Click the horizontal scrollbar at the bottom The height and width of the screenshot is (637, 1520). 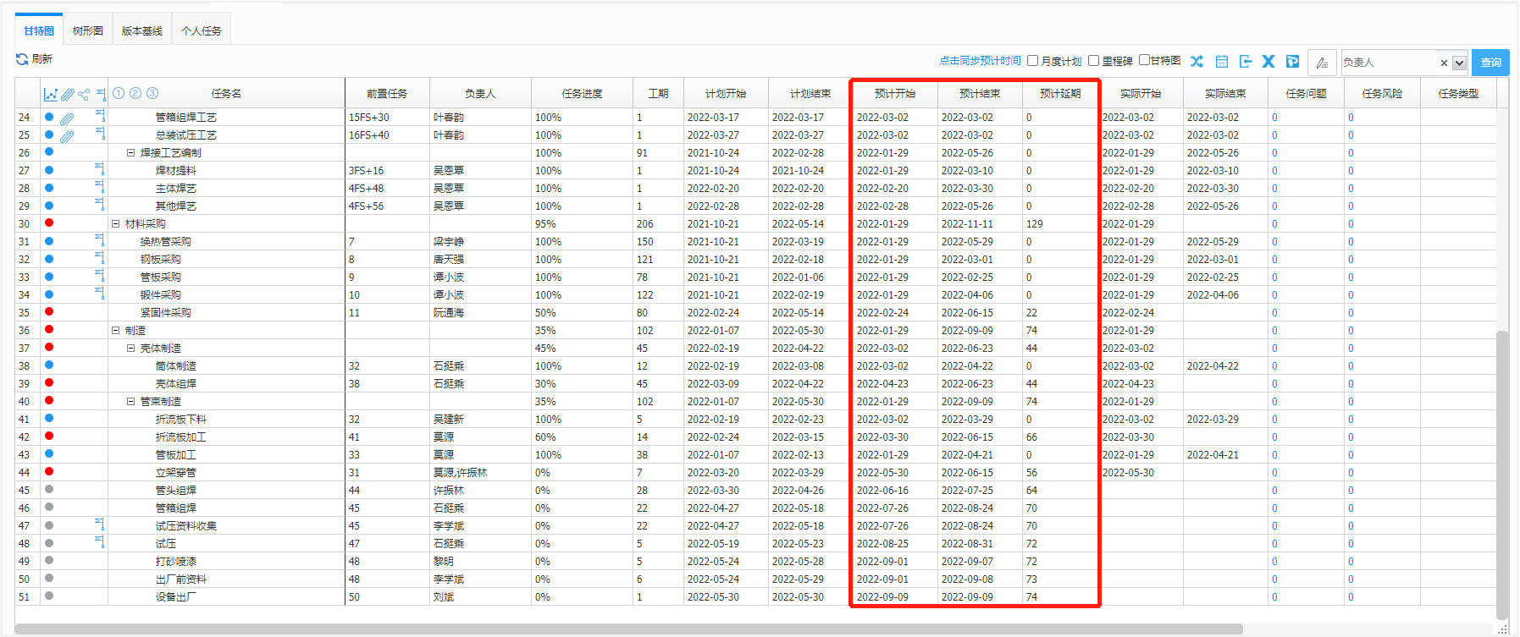(x=628, y=629)
